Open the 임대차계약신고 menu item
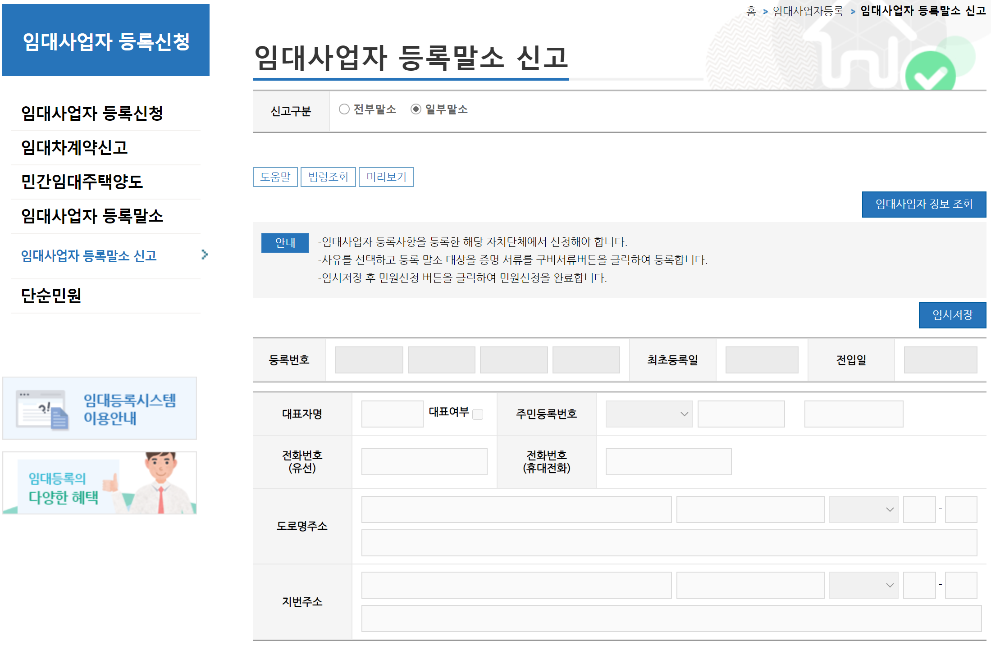991x646 pixels. pos(75,148)
